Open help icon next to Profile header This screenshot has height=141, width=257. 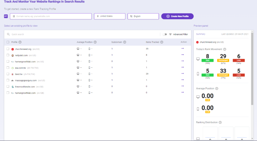click(x=20, y=42)
